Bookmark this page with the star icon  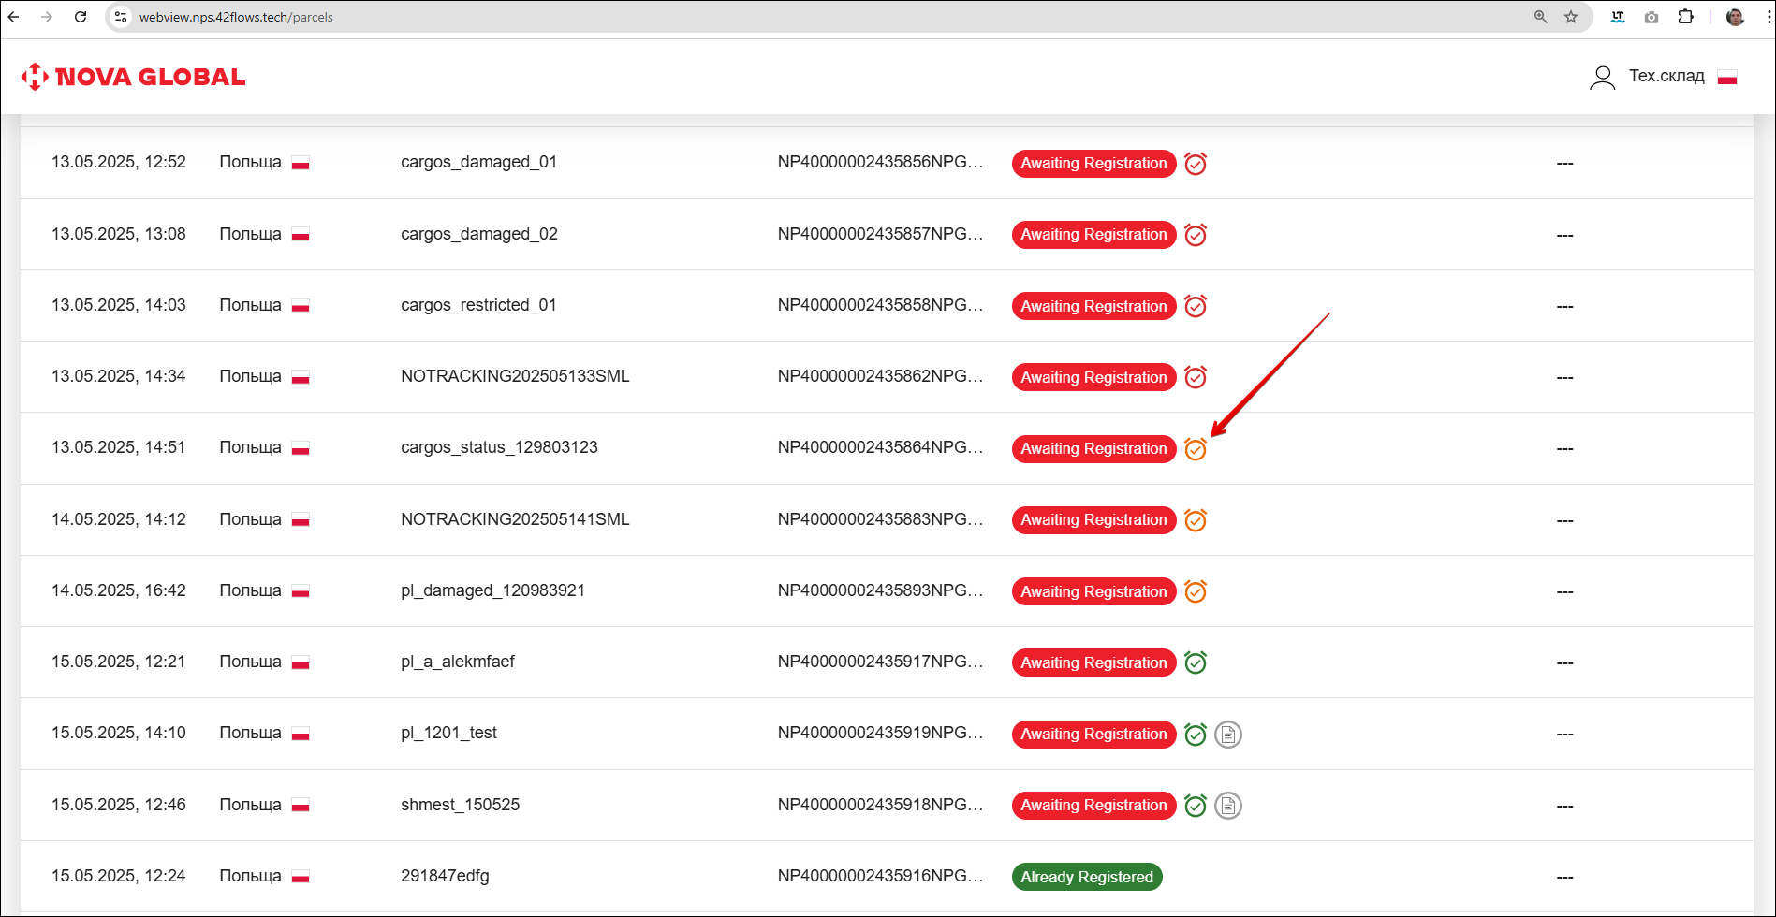1571,17
